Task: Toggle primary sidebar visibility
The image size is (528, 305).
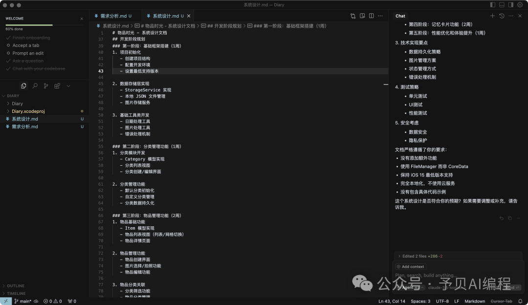Action: [x=493, y=5]
